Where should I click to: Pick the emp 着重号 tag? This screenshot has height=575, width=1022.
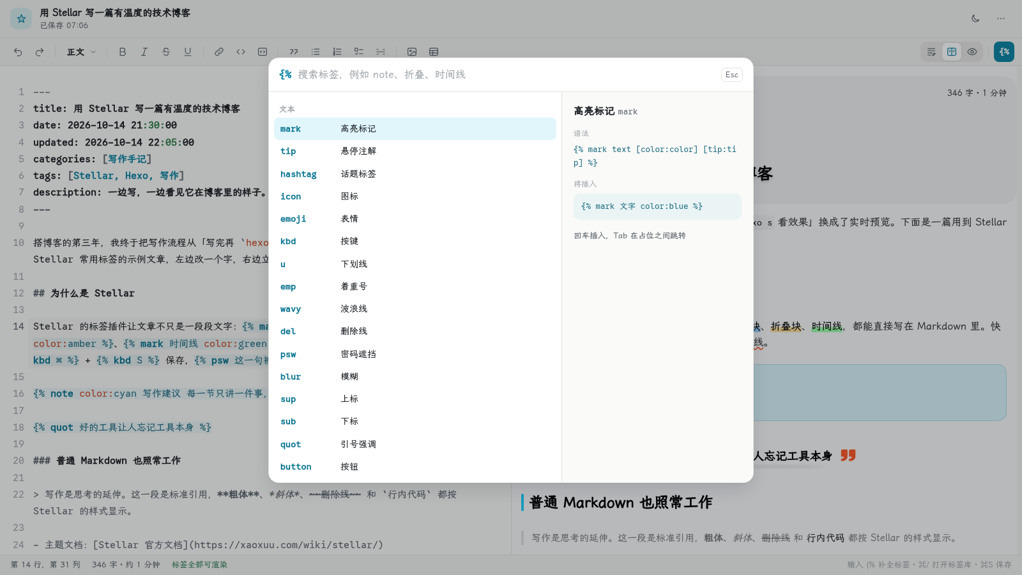415,286
